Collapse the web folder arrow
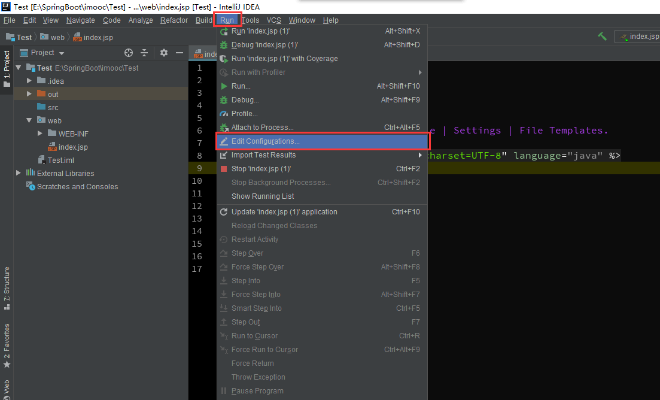This screenshot has height=400, width=660. [29, 120]
